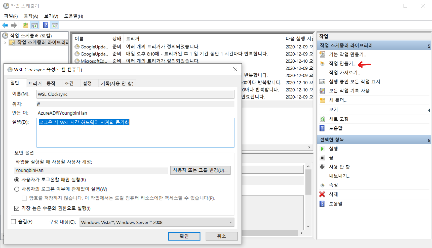Toggle '가장 높은 수준의 권한으로 실행' checkbox
The height and width of the screenshot is (248, 432).
pos(17,208)
